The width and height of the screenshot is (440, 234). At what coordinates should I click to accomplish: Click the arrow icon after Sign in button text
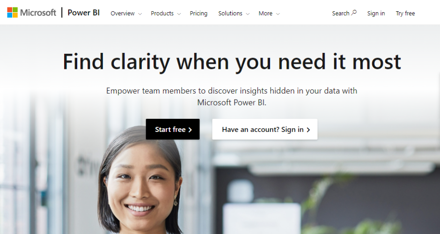[x=308, y=130]
